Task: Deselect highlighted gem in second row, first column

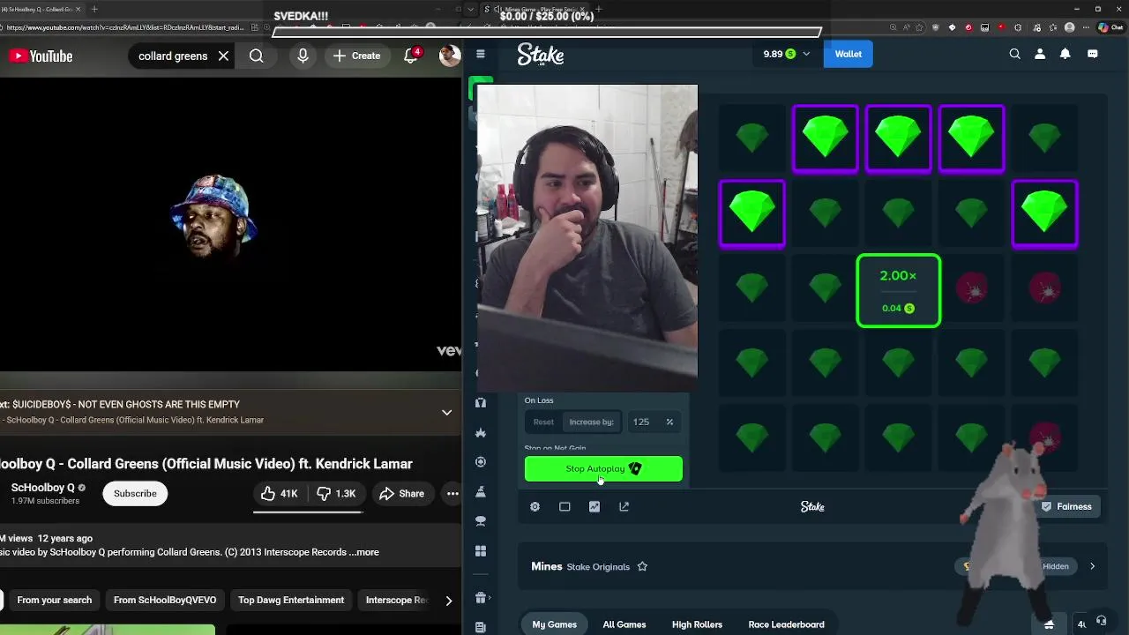Action: [x=751, y=213]
